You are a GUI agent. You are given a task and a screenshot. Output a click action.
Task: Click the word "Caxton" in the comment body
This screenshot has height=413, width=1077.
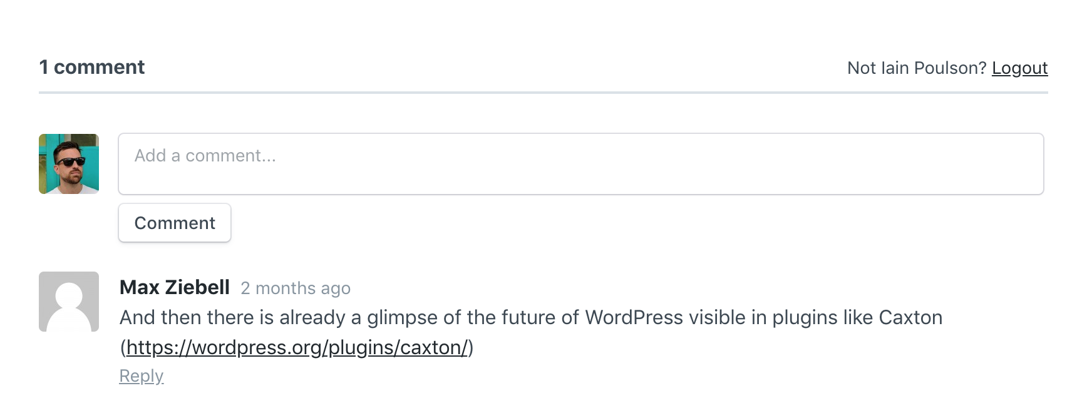910,317
